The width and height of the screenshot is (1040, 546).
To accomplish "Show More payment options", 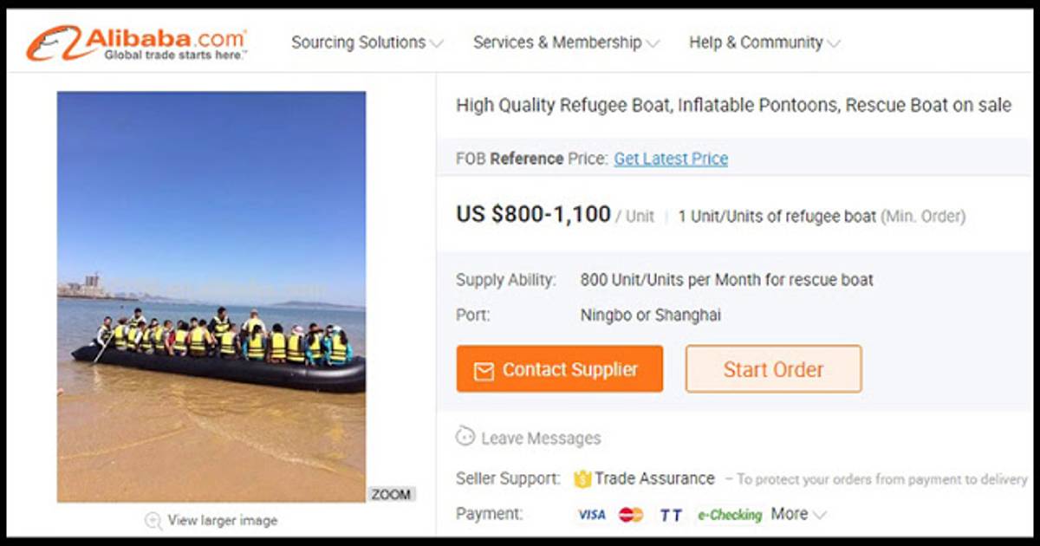I will point(798,515).
